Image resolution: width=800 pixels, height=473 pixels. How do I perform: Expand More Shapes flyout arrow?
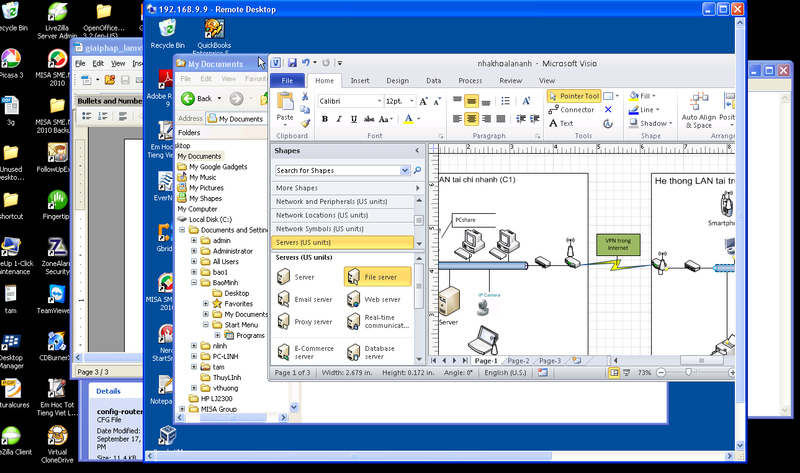coord(418,188)
